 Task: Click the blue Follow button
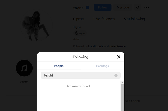click(x=103, y=7)
